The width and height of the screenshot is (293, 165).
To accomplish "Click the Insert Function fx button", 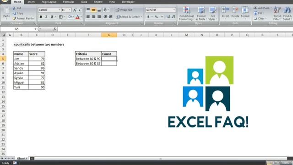I will pos(54,29).
